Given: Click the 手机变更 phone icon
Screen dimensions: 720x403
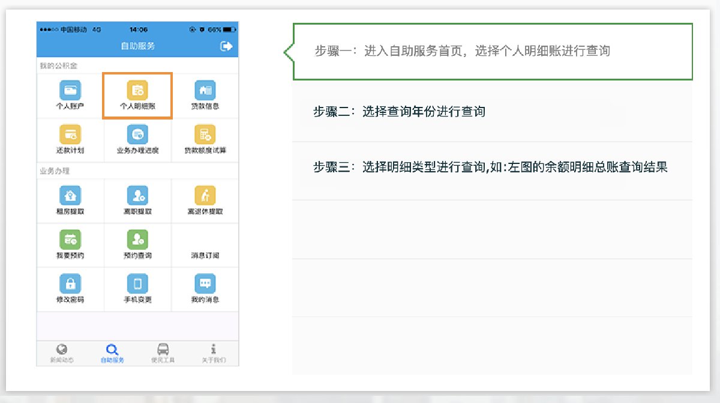Looking at the screenshot, I should [137, 283].
